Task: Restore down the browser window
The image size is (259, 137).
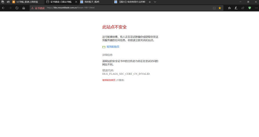Action: point(248,2)
